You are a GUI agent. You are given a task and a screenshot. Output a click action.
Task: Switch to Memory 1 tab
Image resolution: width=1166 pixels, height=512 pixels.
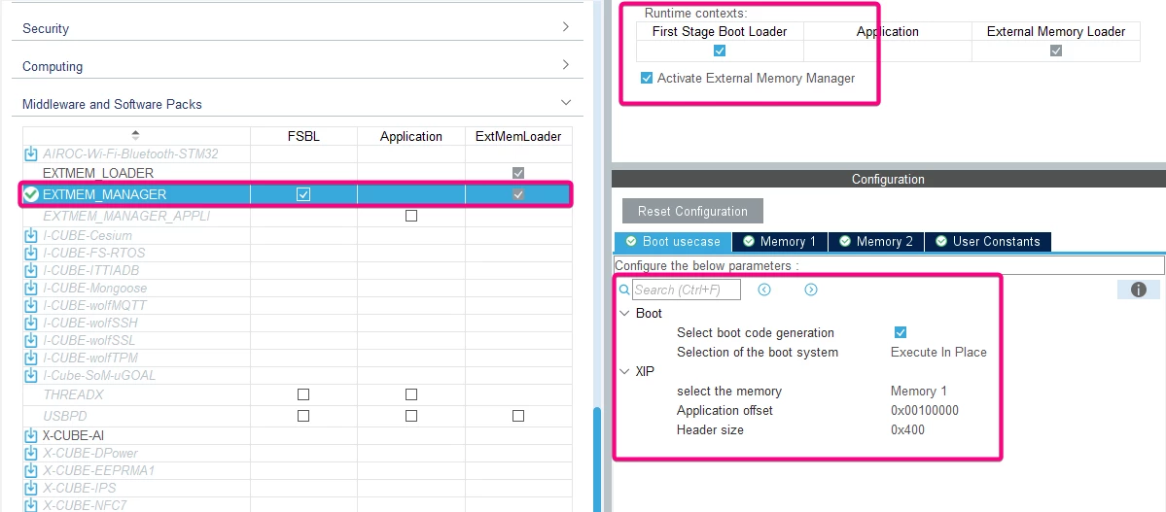[x=780, y=242]
